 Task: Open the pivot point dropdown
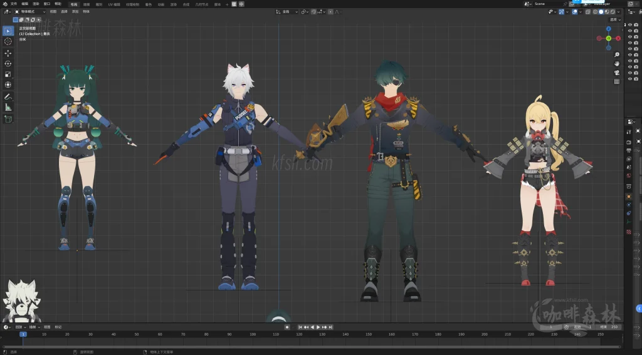point(305,12)
